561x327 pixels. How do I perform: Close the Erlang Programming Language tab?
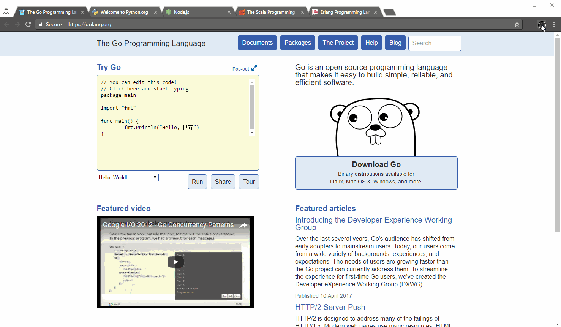[376, 12]
